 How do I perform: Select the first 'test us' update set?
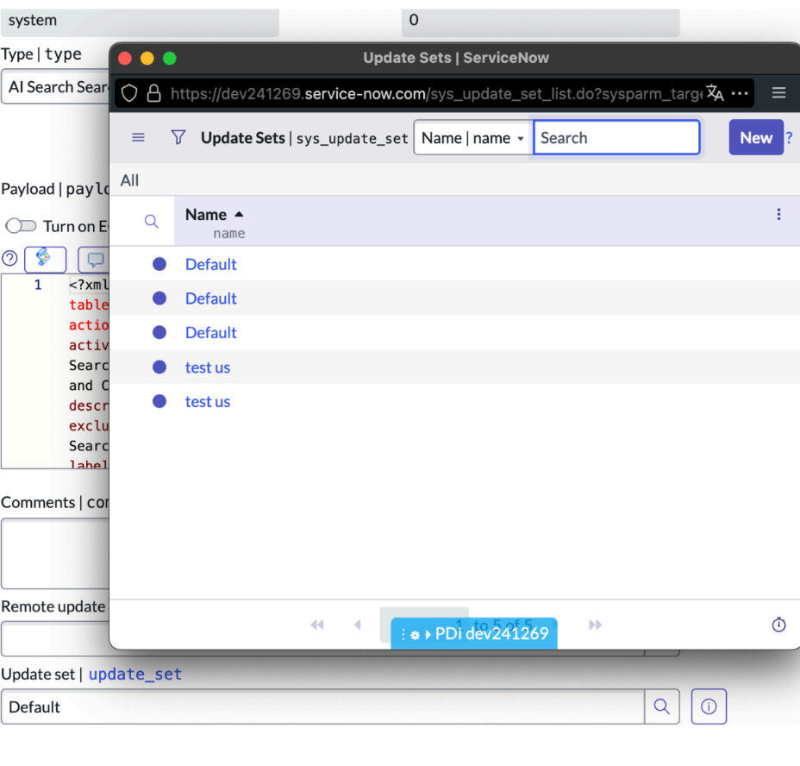[208, 367]
